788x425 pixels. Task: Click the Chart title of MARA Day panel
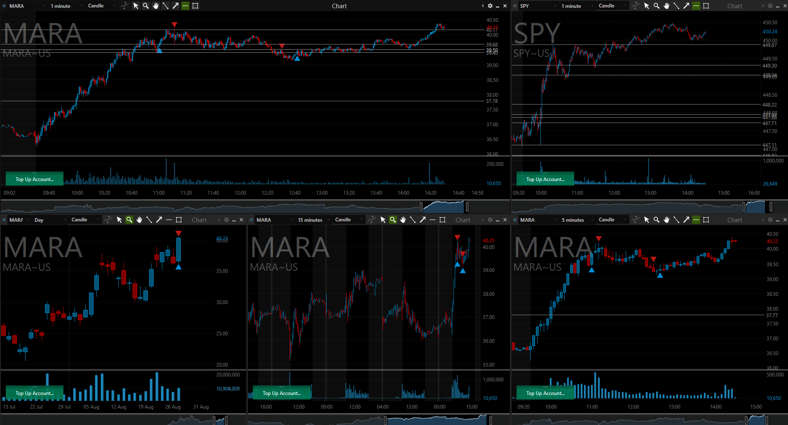click(x=199, y=220)
